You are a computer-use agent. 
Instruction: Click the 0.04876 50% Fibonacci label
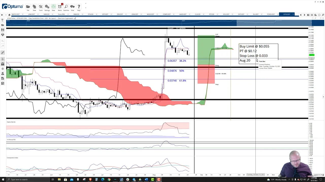[176, 71]
